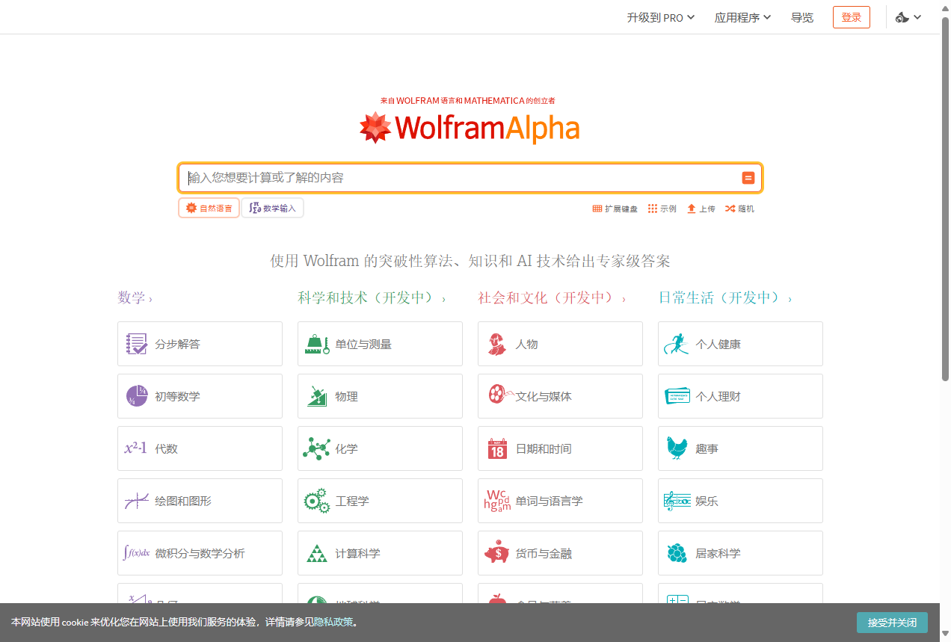Open the Wolfram Cloud icon
This screenshot has width=951, height=642.
click(902, 16)
